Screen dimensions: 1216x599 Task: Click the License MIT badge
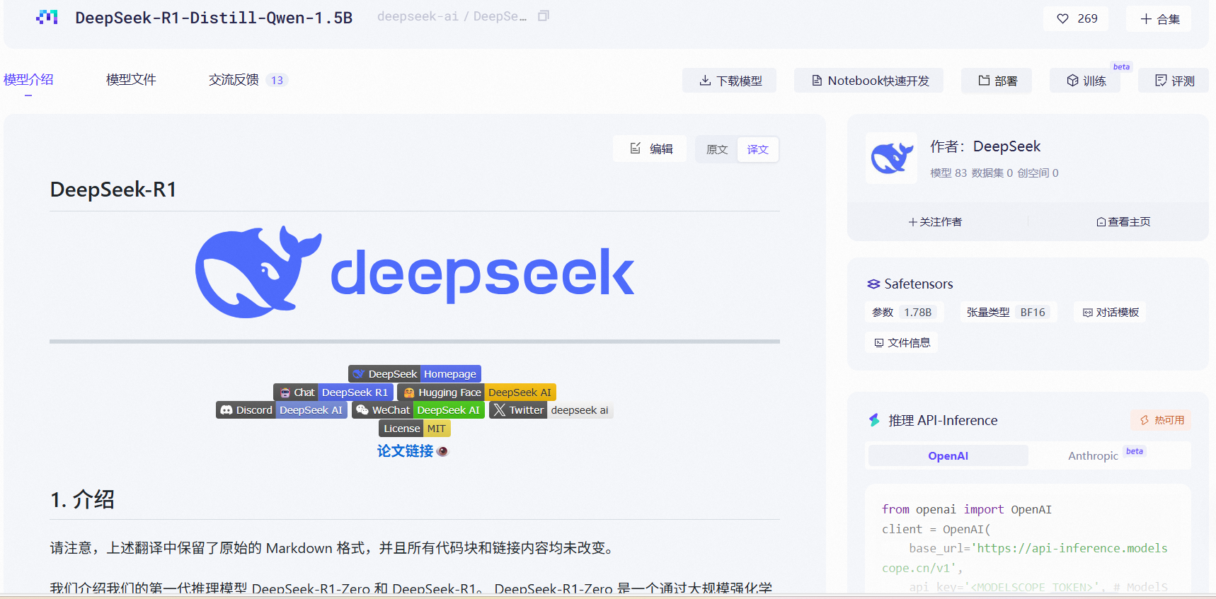[415, 428]
